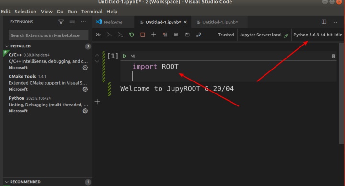This screenshot has width=345, height=186.
Task: Click into the import ROOT code cell
Action: click(229, 71)
